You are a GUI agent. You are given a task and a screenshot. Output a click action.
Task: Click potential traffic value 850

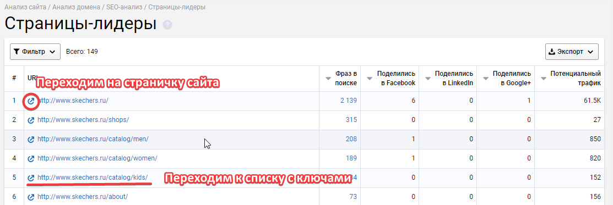(595, 139)
